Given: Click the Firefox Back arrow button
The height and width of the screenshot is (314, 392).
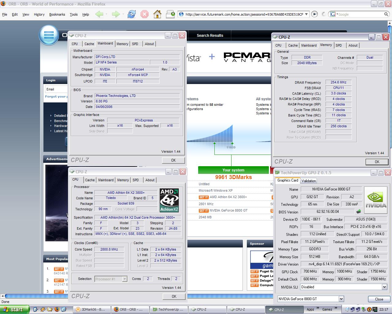Looking at the screenshot, I should (x=99, y=14).
